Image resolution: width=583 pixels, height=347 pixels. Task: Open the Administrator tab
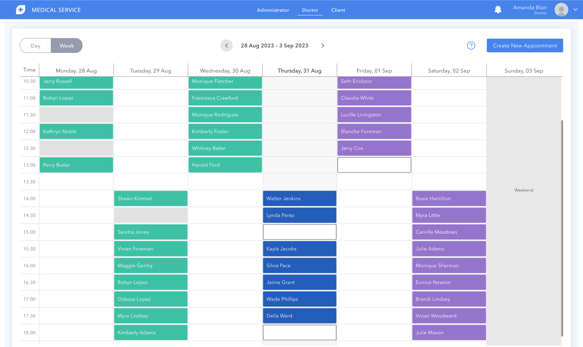[272, 10]
